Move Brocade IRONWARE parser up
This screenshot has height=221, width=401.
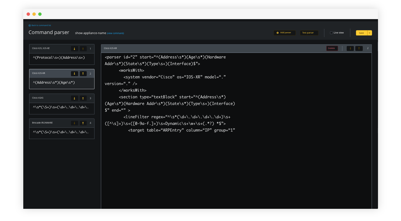coord(83,123)
